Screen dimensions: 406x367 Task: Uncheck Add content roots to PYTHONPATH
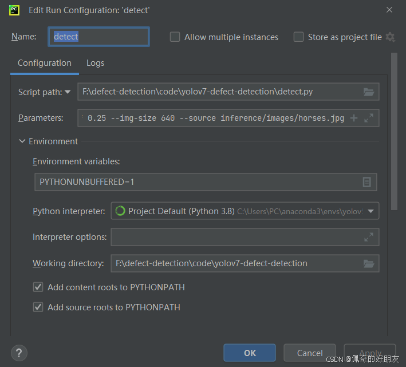[38, 287]
